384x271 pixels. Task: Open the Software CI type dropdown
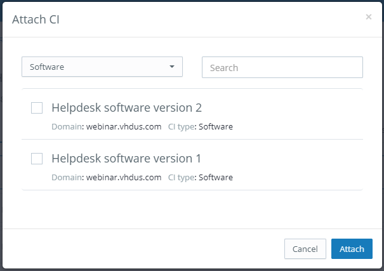click(102, 67)
